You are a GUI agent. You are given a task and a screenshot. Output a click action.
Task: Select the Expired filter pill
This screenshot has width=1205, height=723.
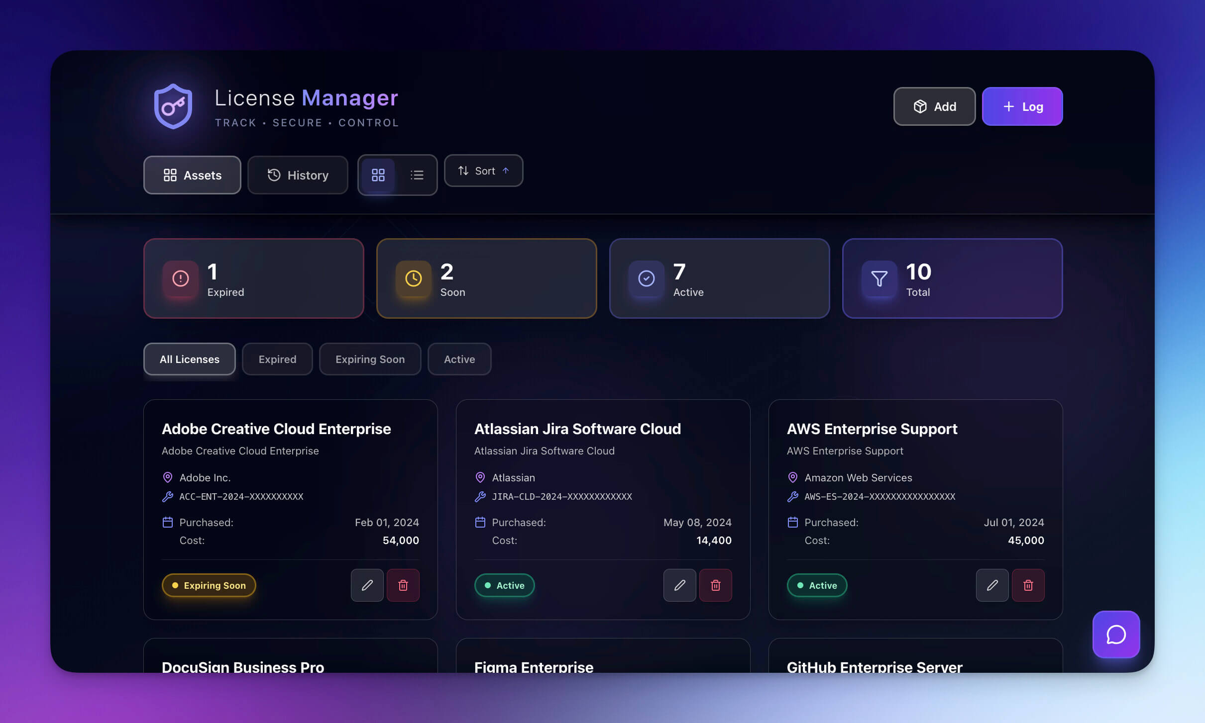[277, 359]
